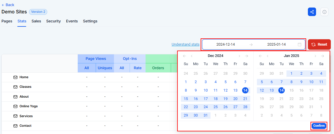Go to next month in Jan 2025 calendar

pyautogui.click(x=315, y=56)
